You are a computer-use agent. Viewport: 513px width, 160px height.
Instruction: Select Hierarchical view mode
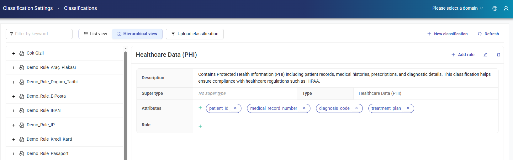tap(137, 34)
